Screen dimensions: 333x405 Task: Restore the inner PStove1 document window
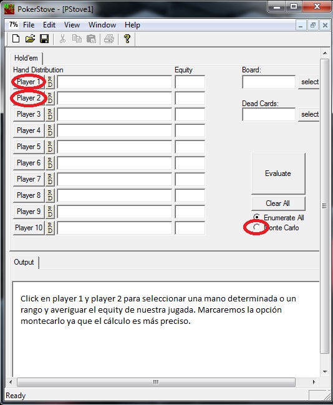(x=313, y=26)
